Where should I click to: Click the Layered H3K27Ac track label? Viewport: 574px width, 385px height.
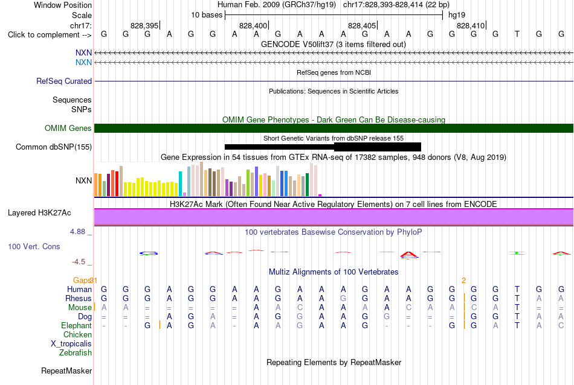point(39,213)
